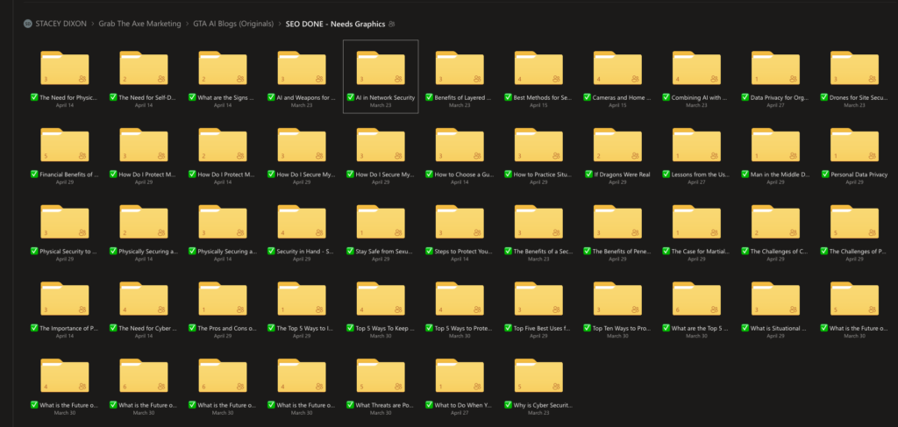Navigate to 'Grab The Axe Marketing' breadcrumb
The image size is (898, 427).
pos(139,24)
